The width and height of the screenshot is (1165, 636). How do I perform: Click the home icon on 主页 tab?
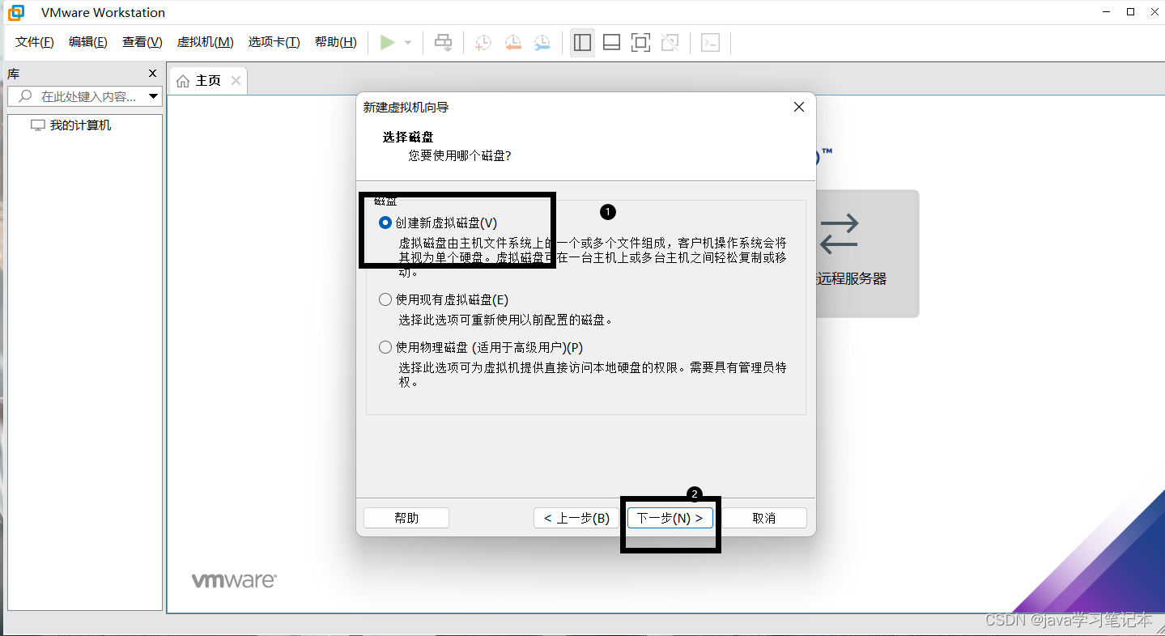point(183,81)
